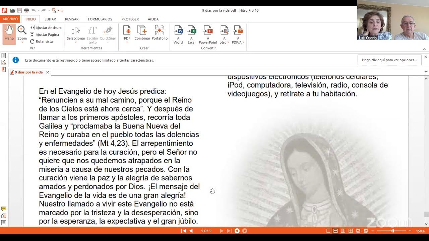
Task: Go to the previous page
Action: pos(191,231)
